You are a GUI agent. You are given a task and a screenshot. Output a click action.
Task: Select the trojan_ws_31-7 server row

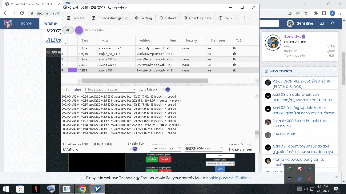point(160,54)
